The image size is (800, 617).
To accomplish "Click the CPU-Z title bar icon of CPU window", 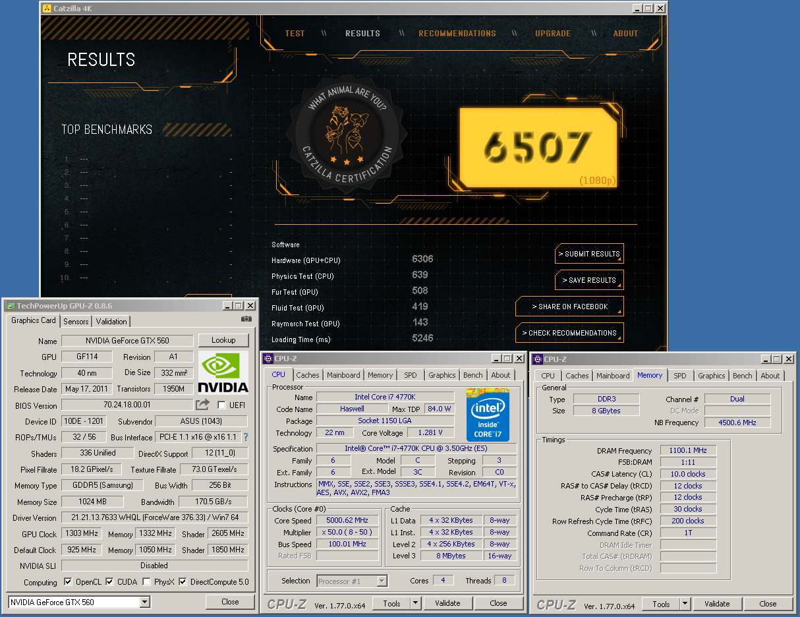I will point(268,359).
